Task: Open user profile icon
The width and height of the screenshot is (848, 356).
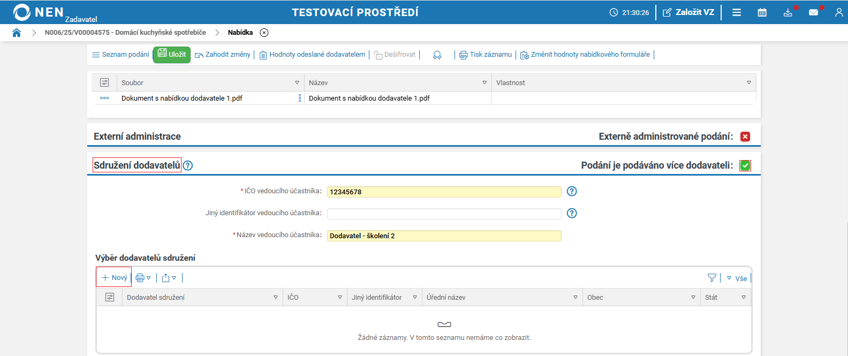Action: [839, 12]
